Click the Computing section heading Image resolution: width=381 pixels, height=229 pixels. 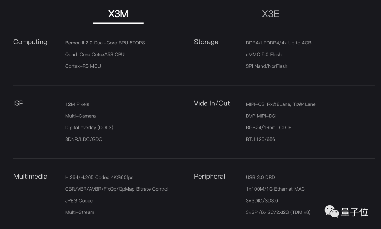(30, 42)
